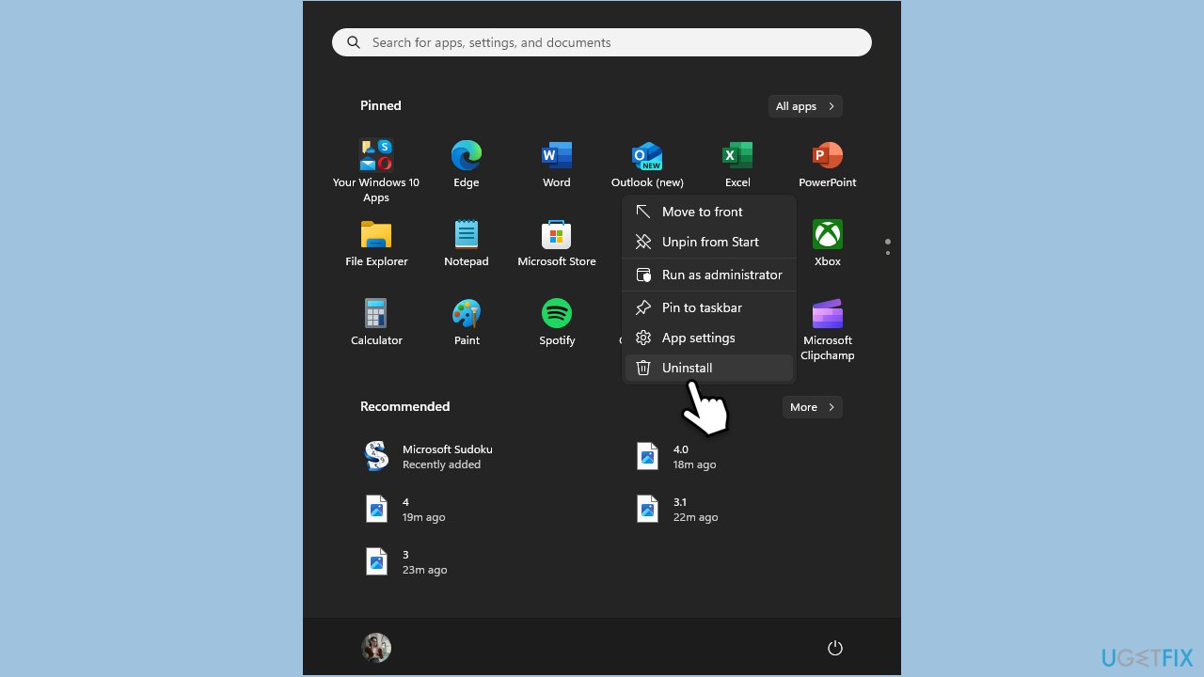Open the Word app icon

(557, 156)
